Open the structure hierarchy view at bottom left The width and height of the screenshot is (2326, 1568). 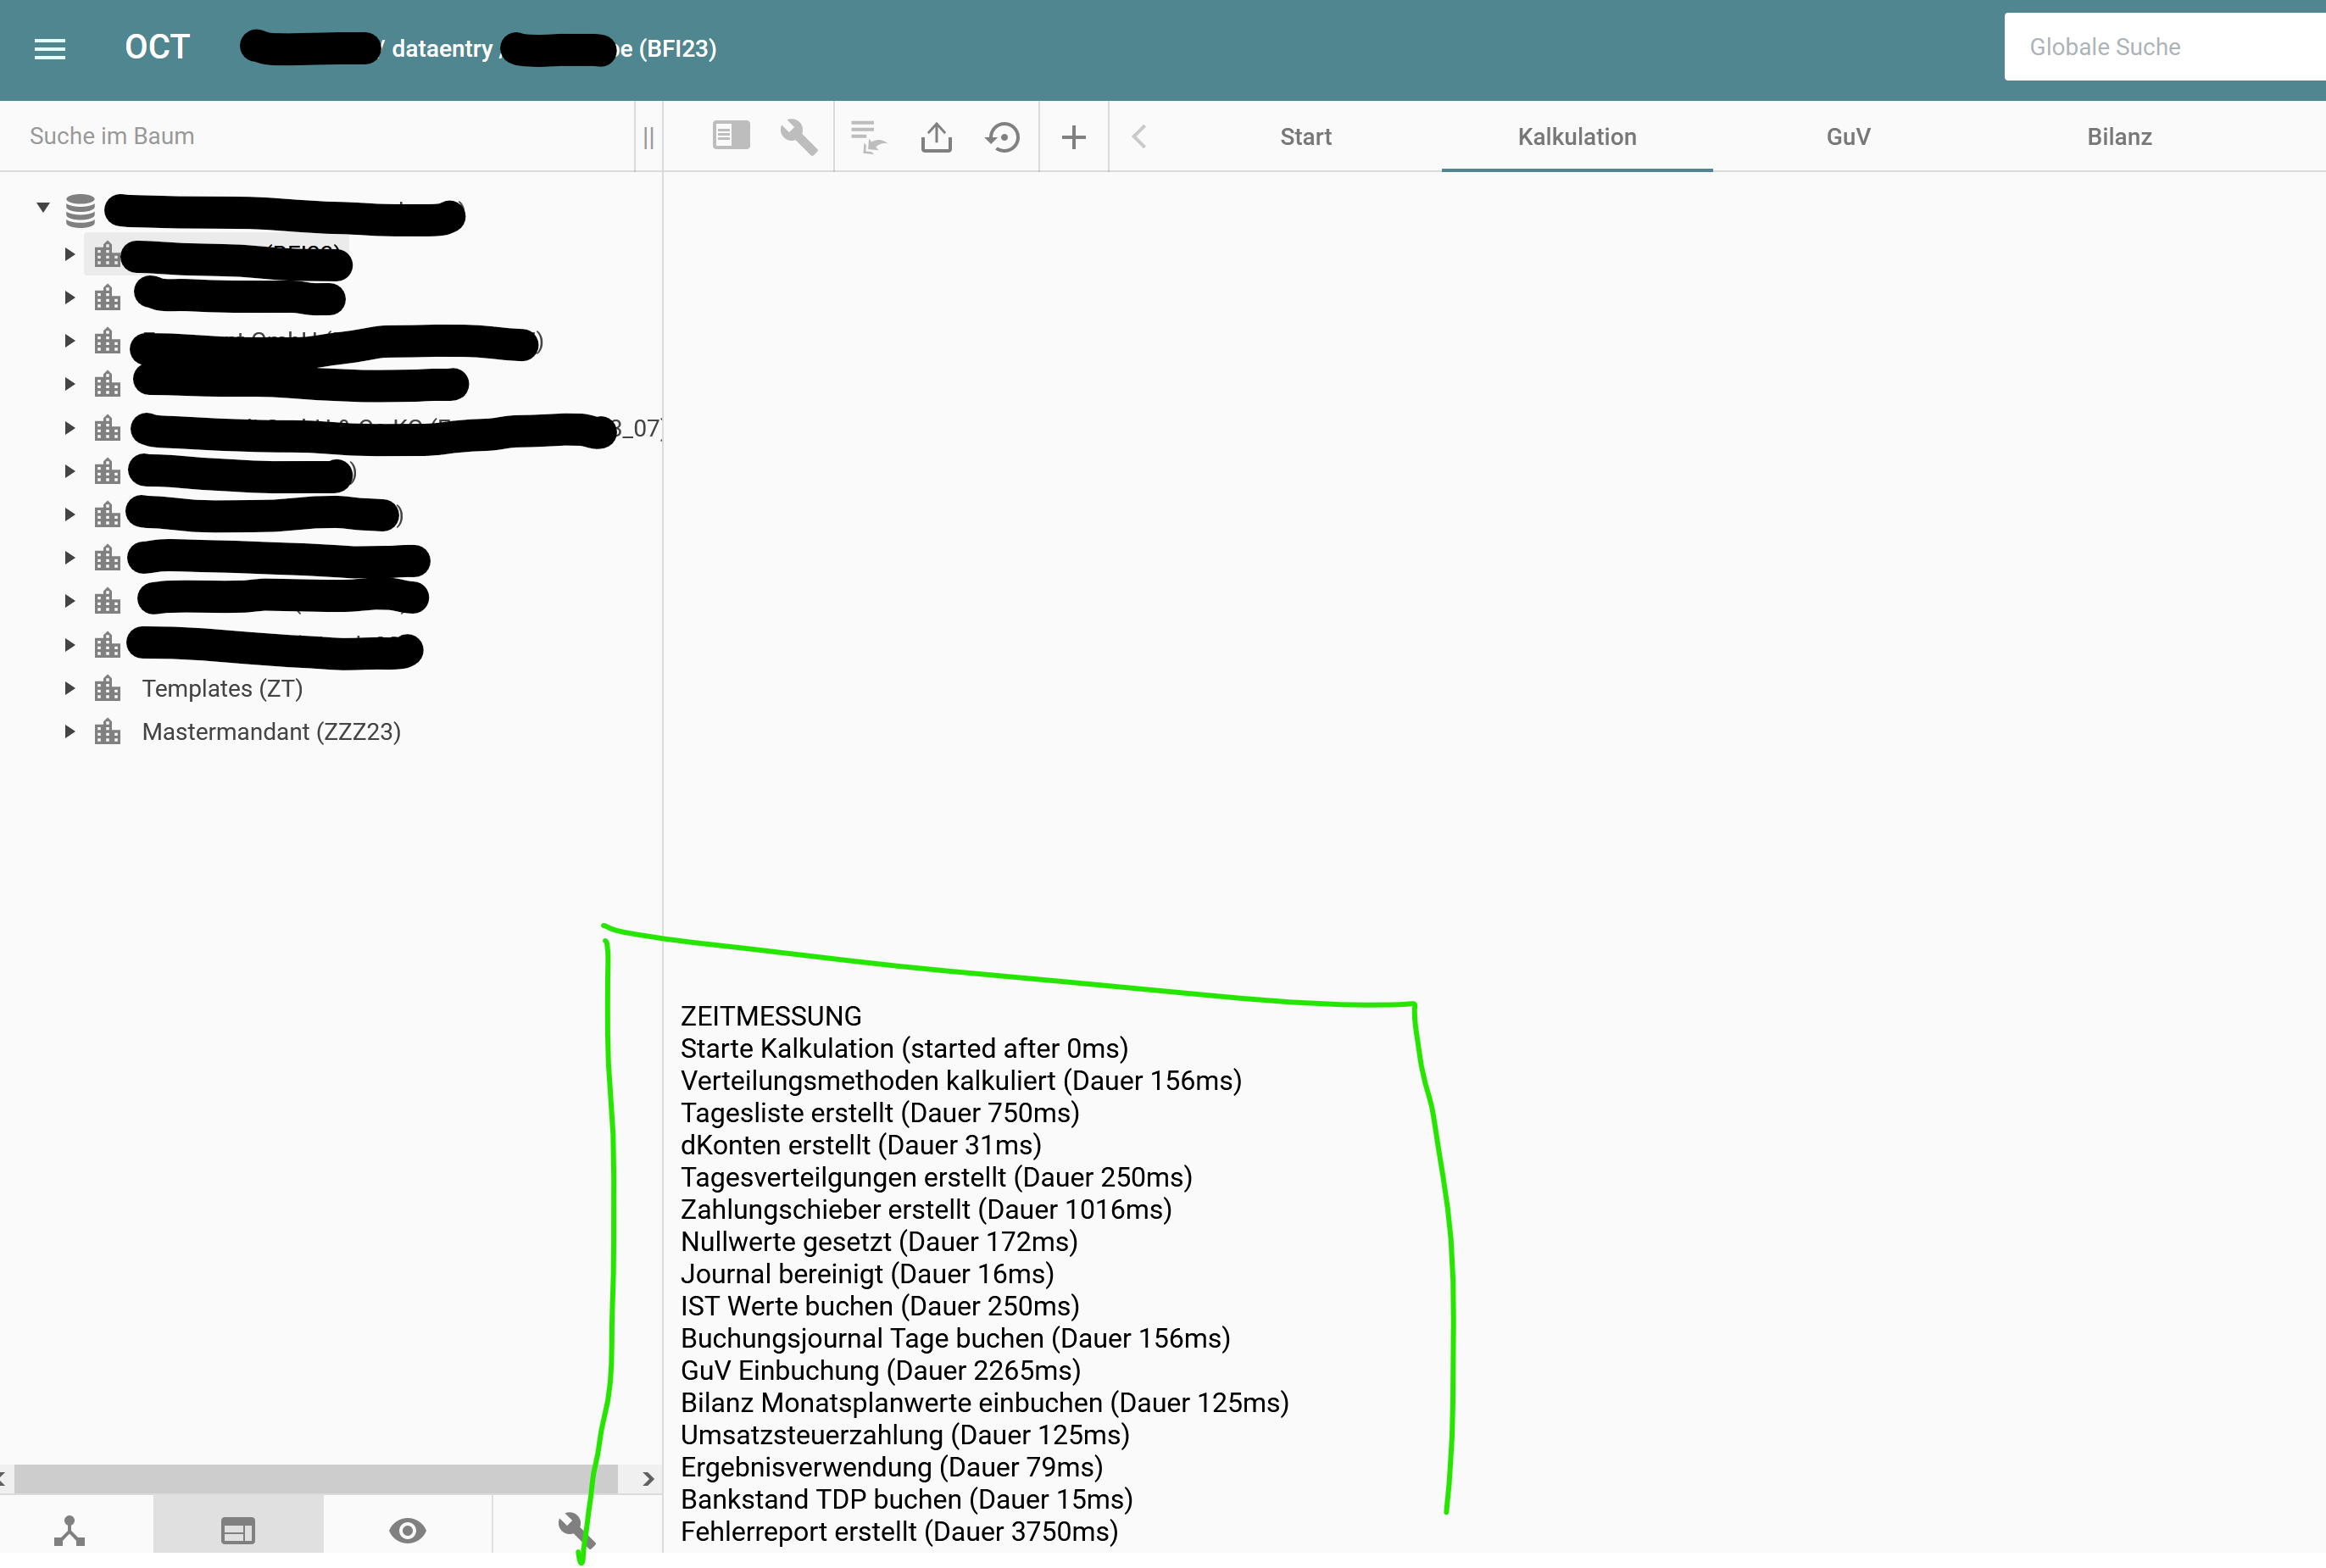point(69,1530)
